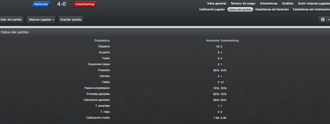Expand the arrow beside the gear icon
This screenshot has width=330, height=124.
click(x=328, y=20)
